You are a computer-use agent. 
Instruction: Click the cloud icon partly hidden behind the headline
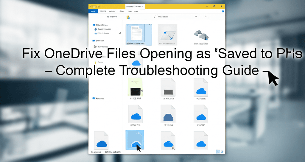pos(136,63)
